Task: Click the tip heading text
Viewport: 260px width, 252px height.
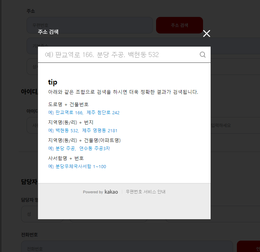Action: click(x=52, y=82)
